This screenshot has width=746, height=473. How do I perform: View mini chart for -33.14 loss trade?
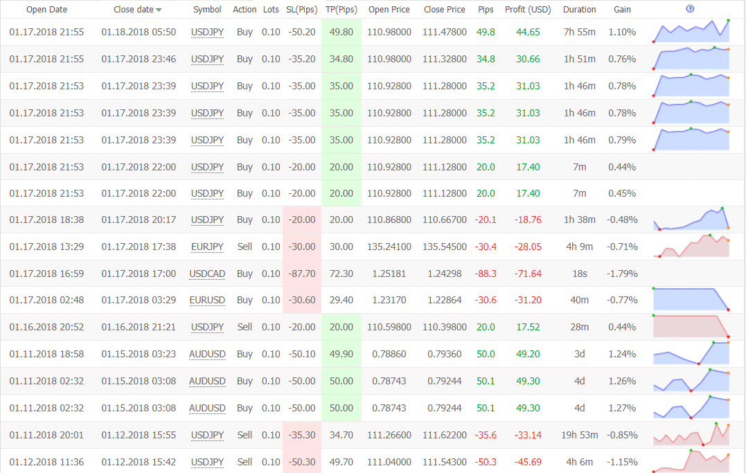(691, 434)
